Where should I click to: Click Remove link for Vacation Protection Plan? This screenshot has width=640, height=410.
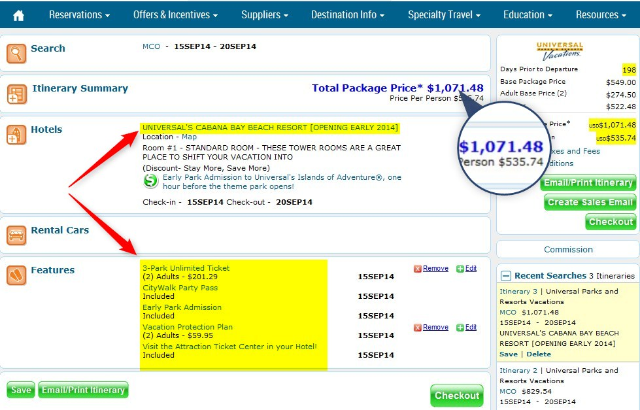(435, 327)
